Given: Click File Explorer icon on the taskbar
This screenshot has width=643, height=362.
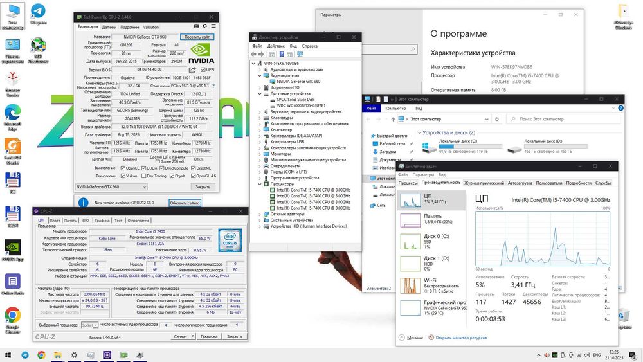Looking at the screenshot, I should (58, 355).
